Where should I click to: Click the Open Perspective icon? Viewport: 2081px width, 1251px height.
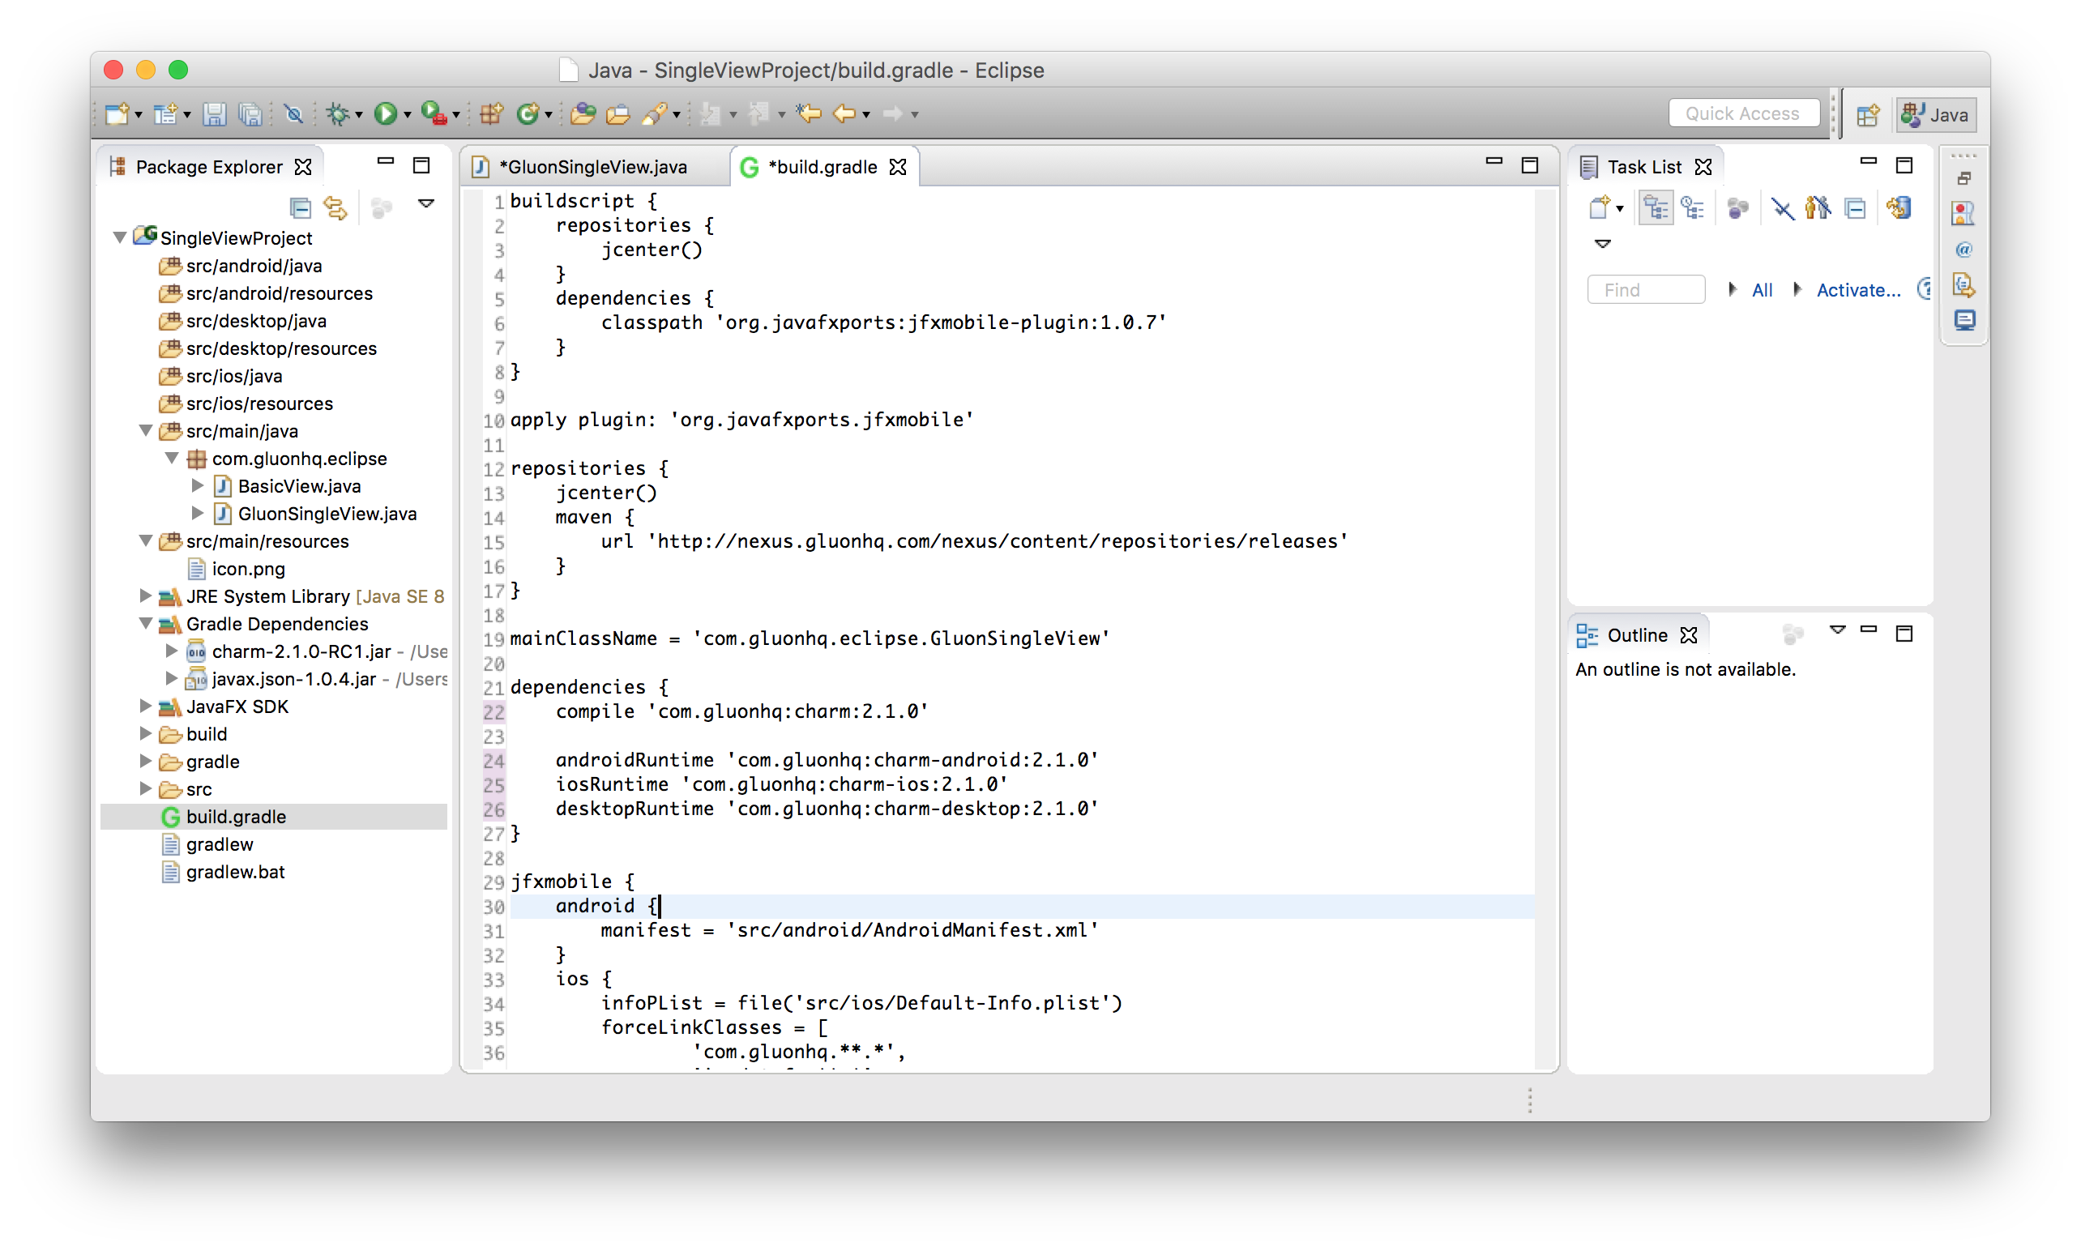[x=1868, y=114]
